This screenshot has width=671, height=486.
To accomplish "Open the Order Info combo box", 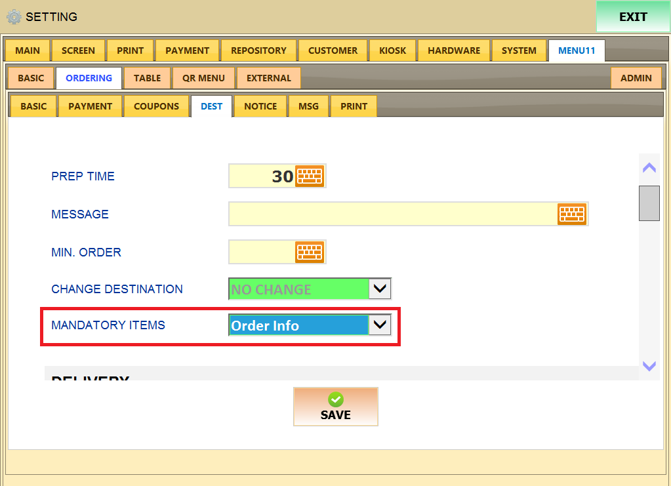I will pos(310,325).
